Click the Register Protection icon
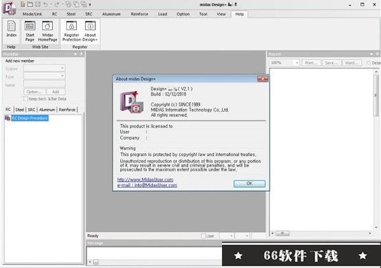The width and height of the screenshot is (381, 268). (x=71, y=31)
